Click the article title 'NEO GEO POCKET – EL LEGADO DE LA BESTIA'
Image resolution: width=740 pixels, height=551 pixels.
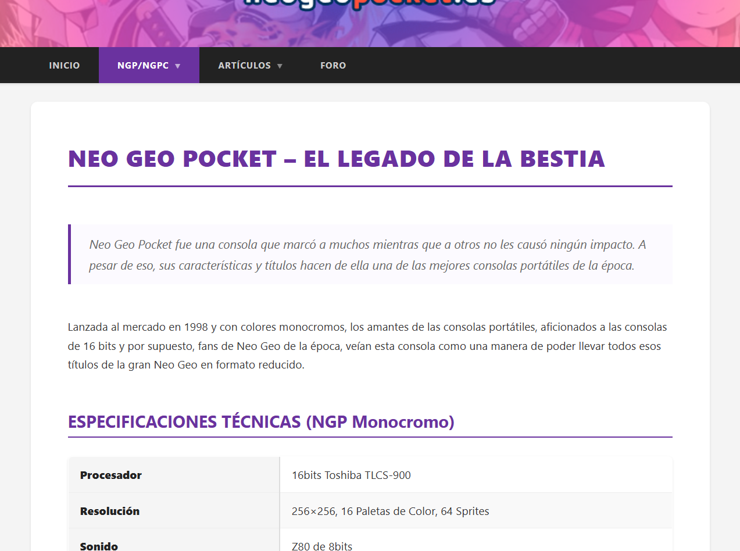point(336,158)
